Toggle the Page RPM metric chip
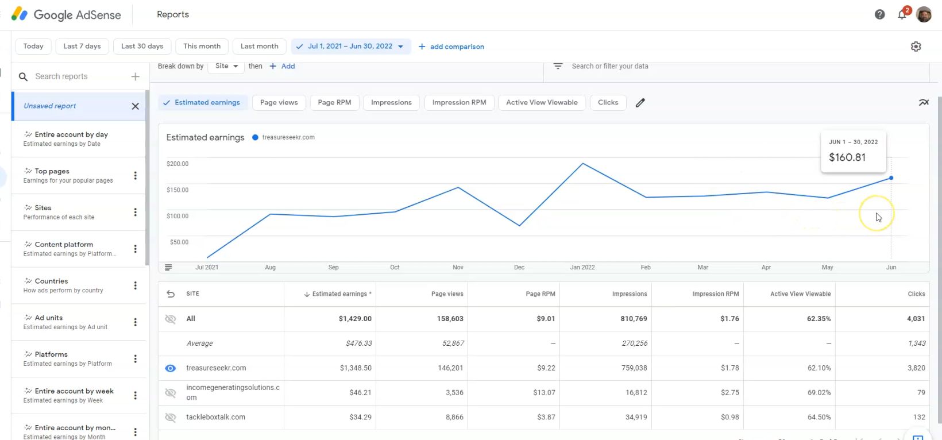The image size is (942, 440). 334,103
